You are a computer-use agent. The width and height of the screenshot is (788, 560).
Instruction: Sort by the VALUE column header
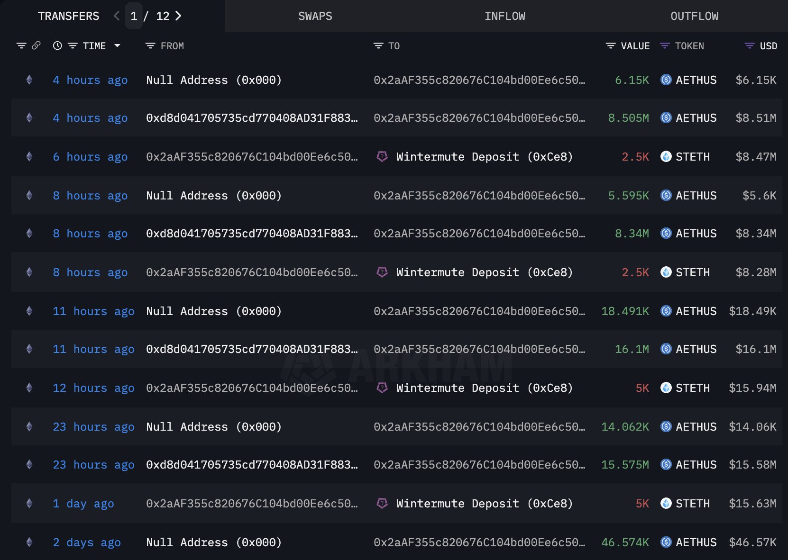pos(635,46)
